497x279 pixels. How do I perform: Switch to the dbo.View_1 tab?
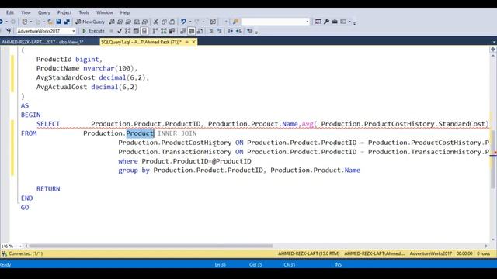point(43,42)
